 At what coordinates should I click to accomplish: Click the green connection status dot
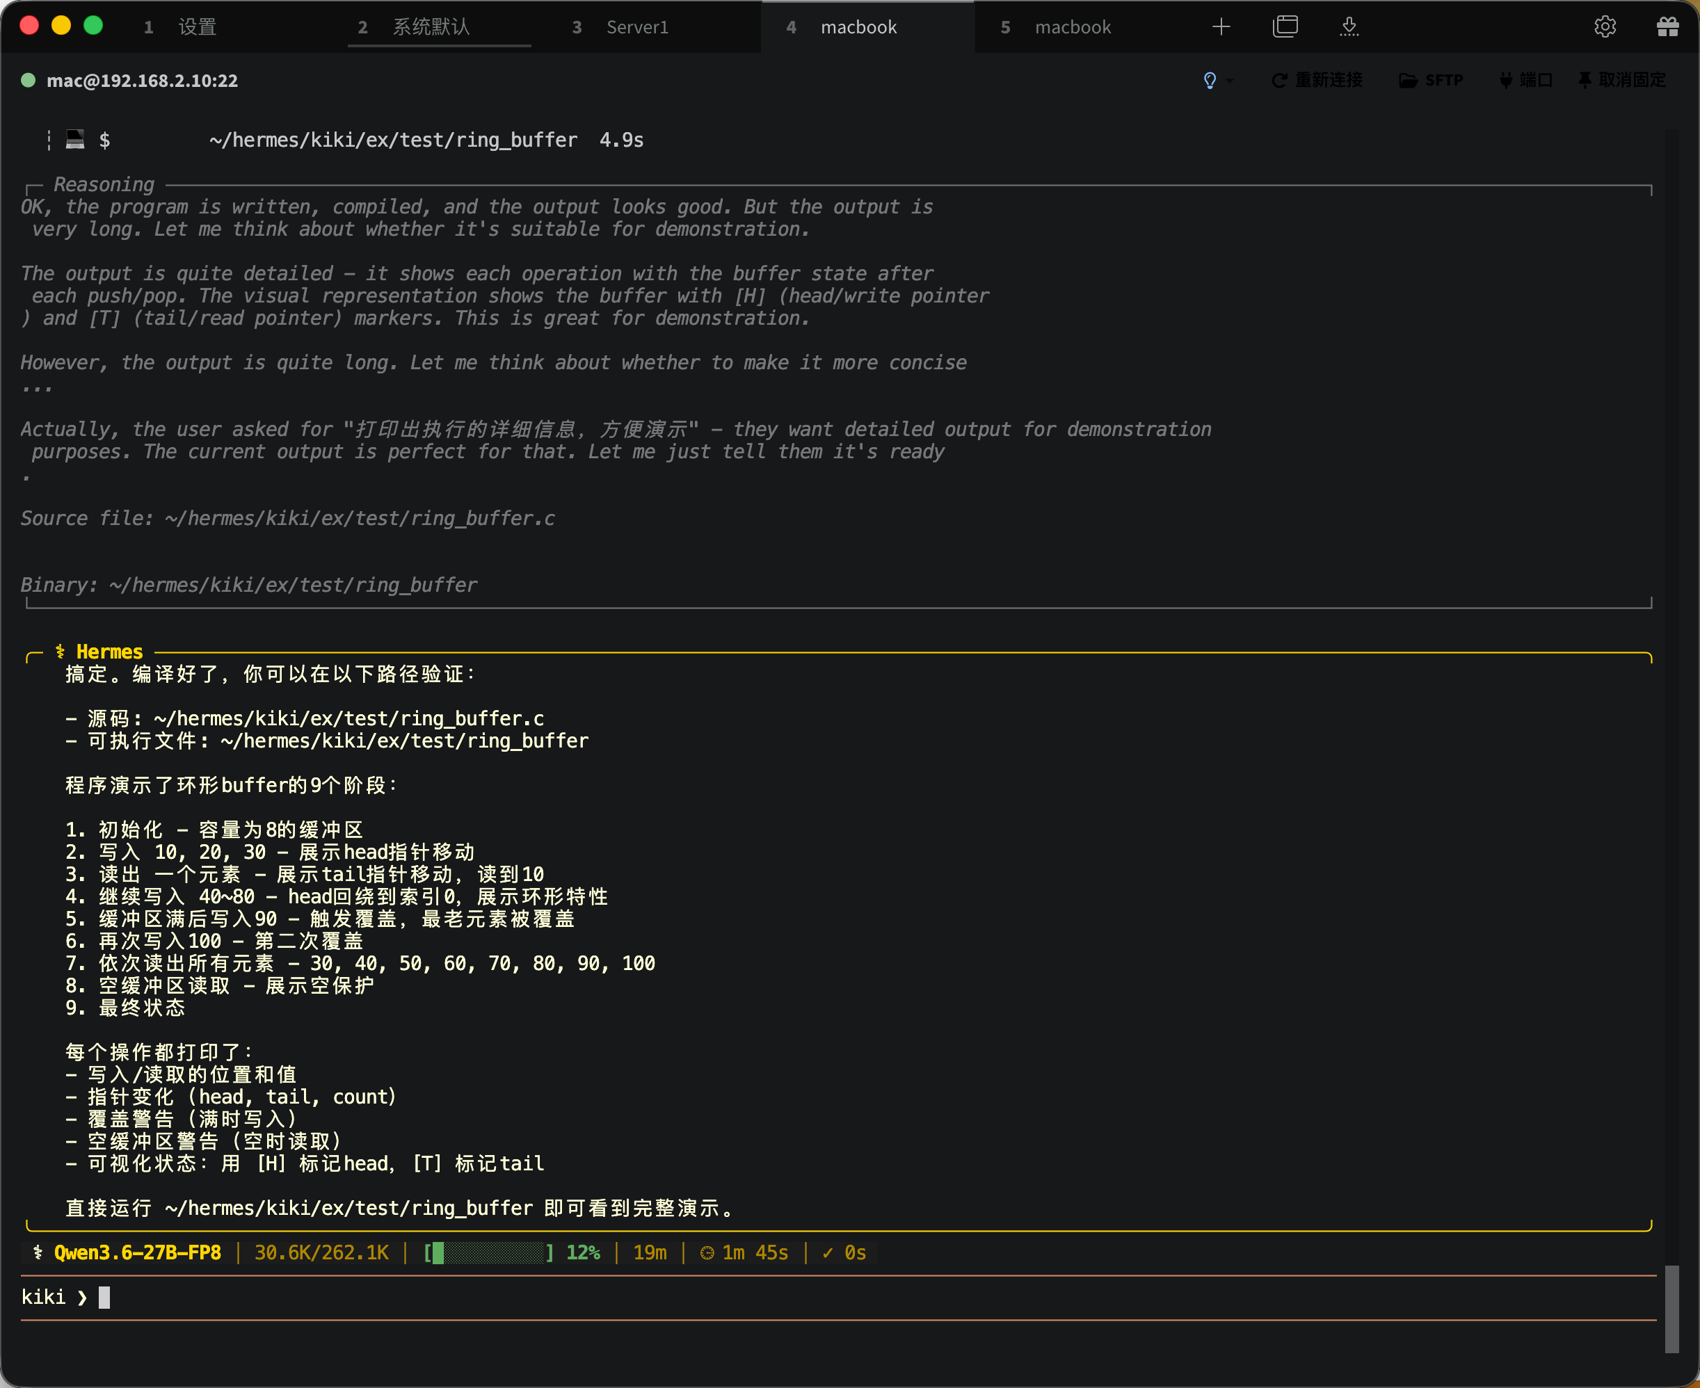pos(28,80)
